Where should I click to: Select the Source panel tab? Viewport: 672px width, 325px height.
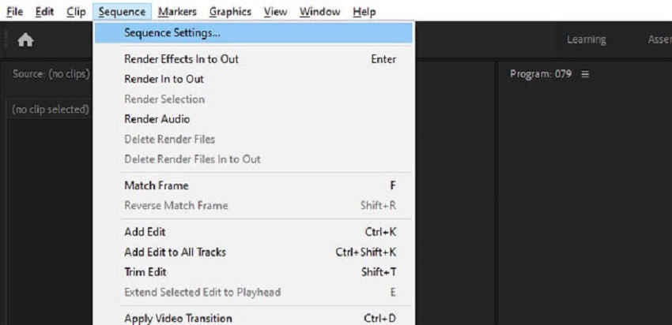pos(51,74)
